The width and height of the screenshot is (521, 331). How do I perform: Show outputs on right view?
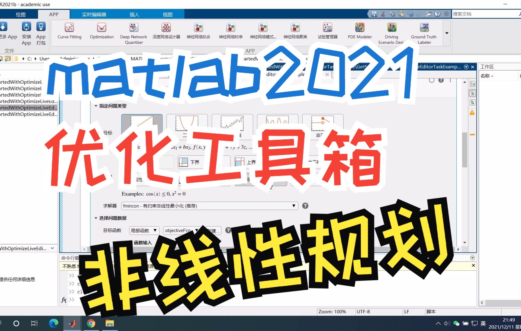click(x=472, y=84)
